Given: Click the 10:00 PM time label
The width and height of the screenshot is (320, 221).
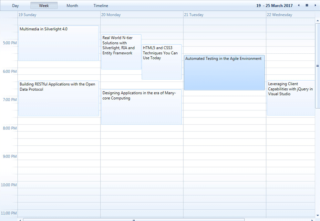Looking at the screenshot, I should coord(9,185).
